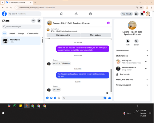
Task: Open the Sticky Notes taskbar icon
Action: [x=21, y=106]
